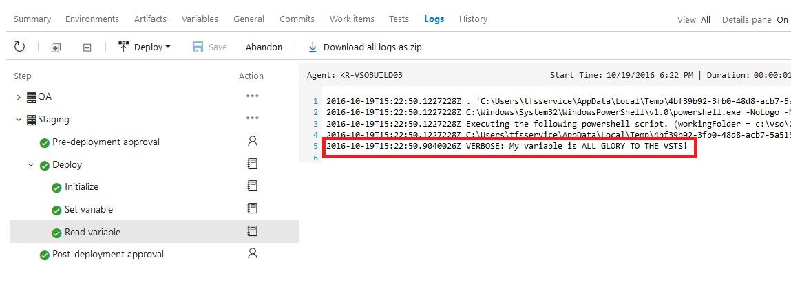Open the log icon for Initialize

[252, 186]
